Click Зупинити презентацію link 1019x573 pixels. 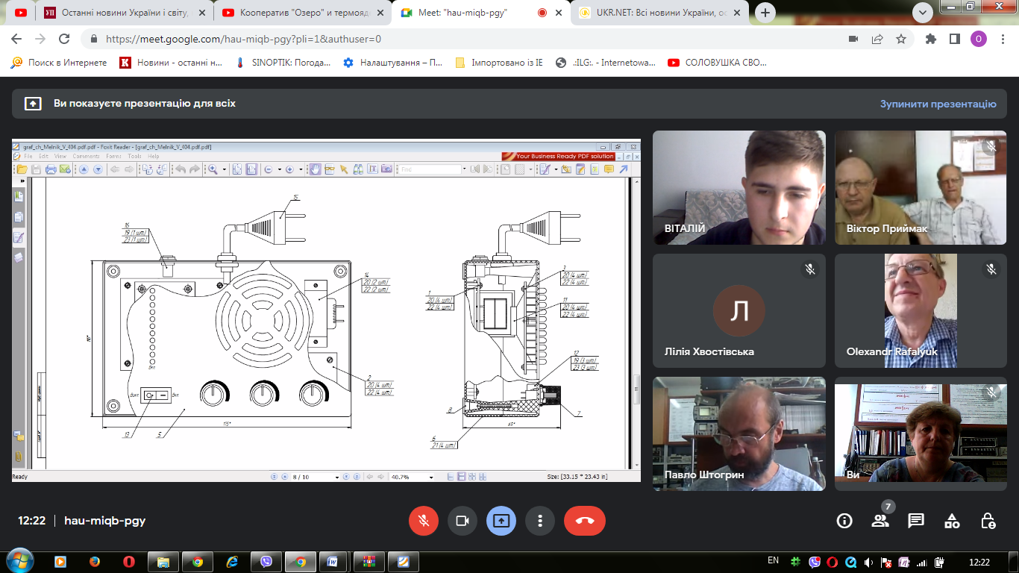(938, 104)
